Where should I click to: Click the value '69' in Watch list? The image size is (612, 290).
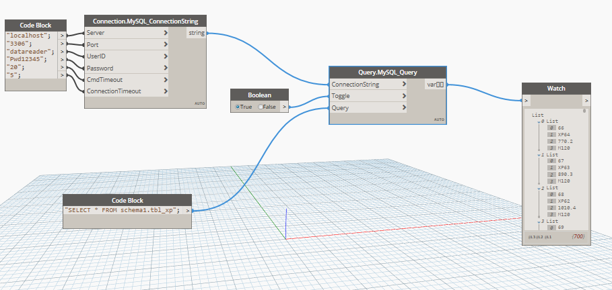[561, 228]
